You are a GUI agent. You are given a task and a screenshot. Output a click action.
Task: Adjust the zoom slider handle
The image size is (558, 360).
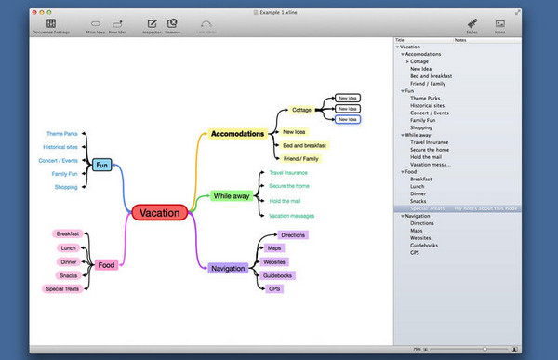click(485, 350)
